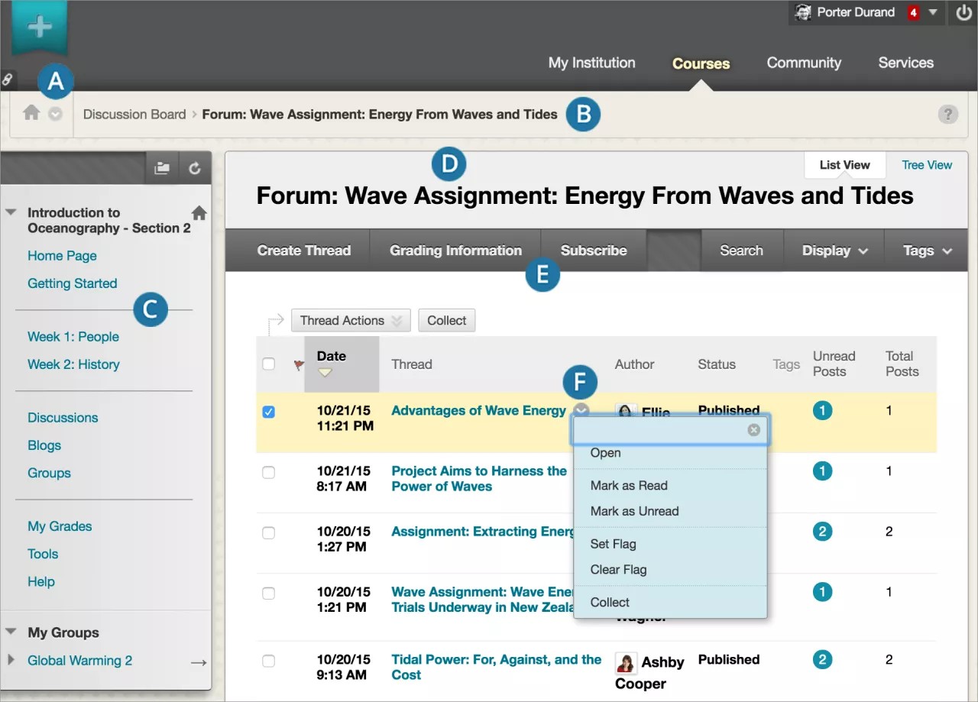Uncheck the Advantages of Wave Energy checkbox
Image resolution: width=978 pixels, height=702 pixels.
[x=268, y=412]
